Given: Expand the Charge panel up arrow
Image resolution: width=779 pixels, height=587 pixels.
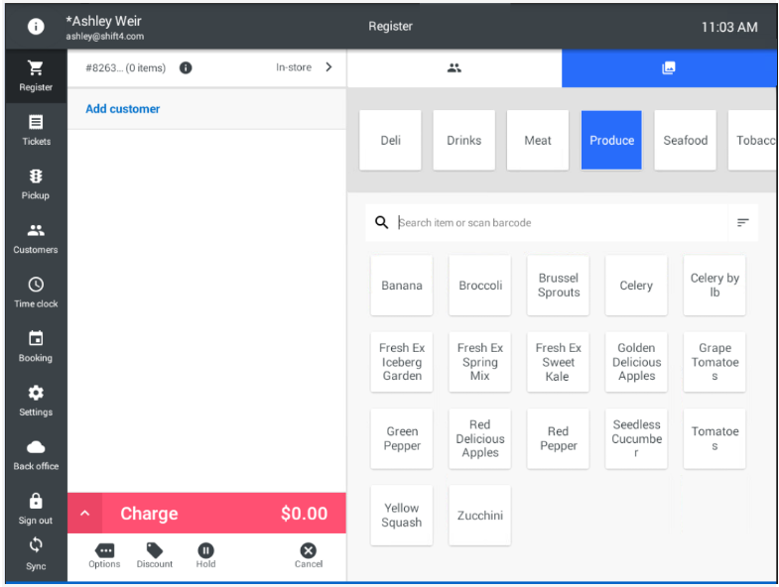Looking at the screenshot, I should pyautogui.click(x=84, y=514).
